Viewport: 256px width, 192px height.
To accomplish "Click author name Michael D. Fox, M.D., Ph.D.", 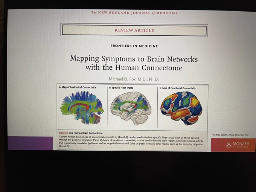I will pos(134,79).
